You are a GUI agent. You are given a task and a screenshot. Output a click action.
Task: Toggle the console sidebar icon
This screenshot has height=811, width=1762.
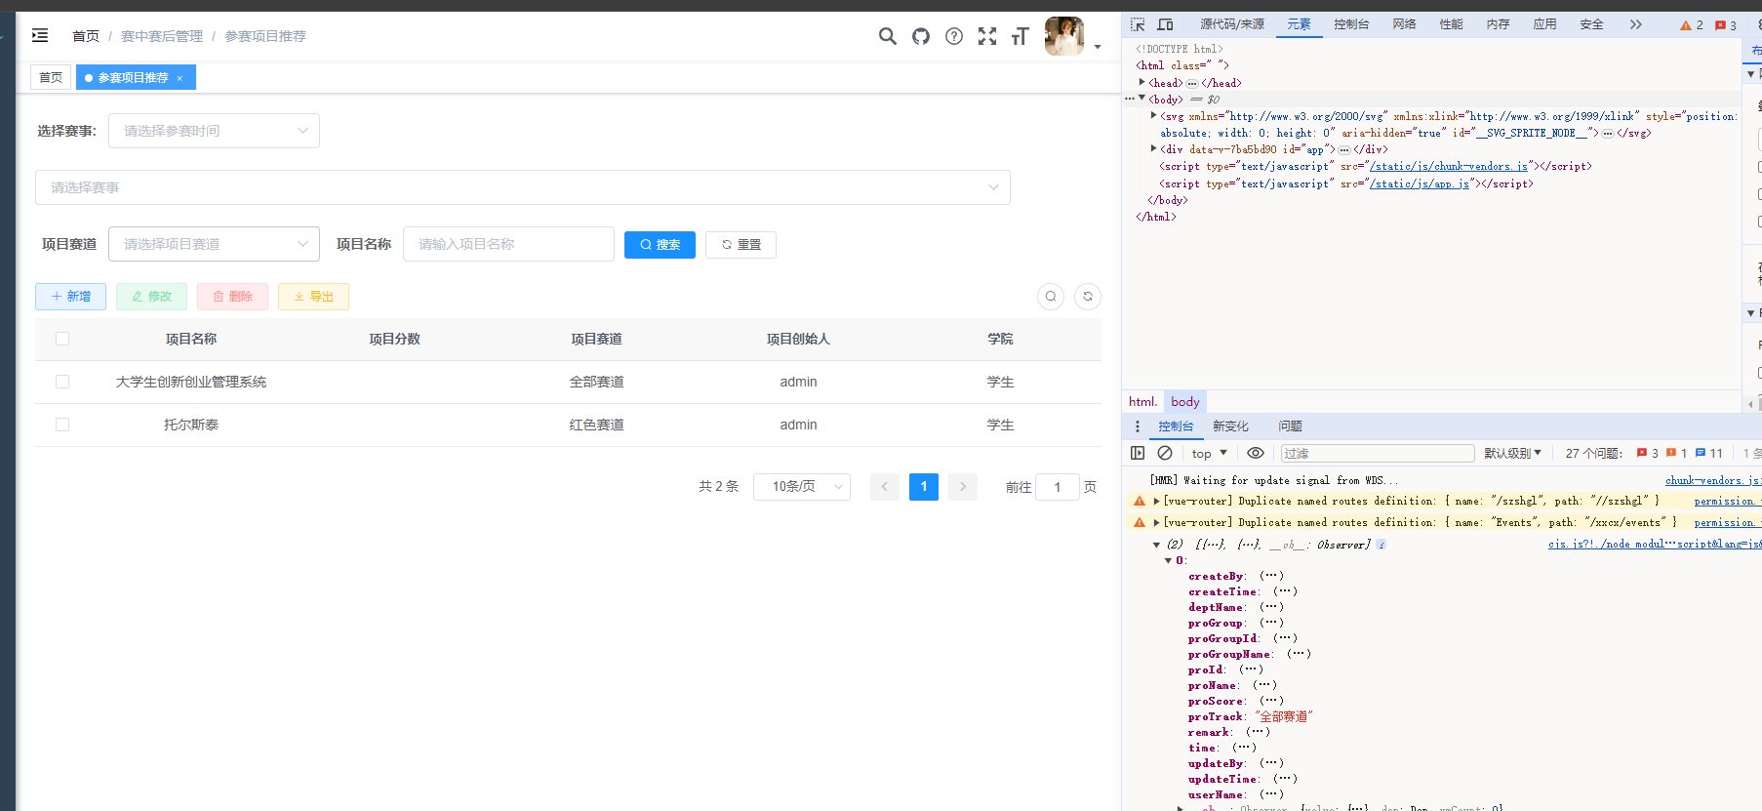coord(1138,453)
